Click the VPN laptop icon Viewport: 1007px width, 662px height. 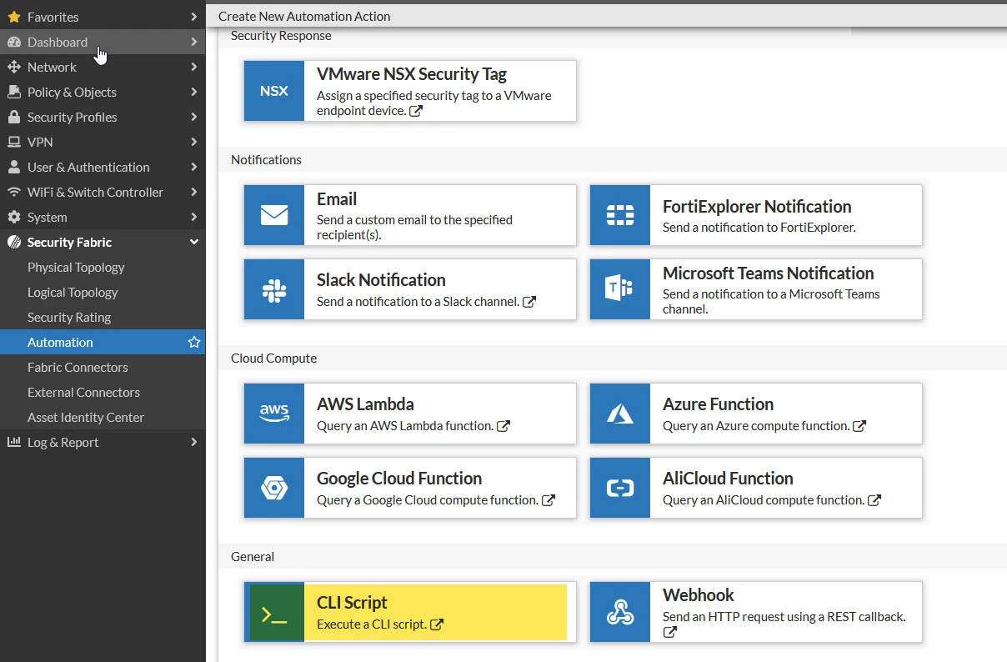(x=13, y=142)
